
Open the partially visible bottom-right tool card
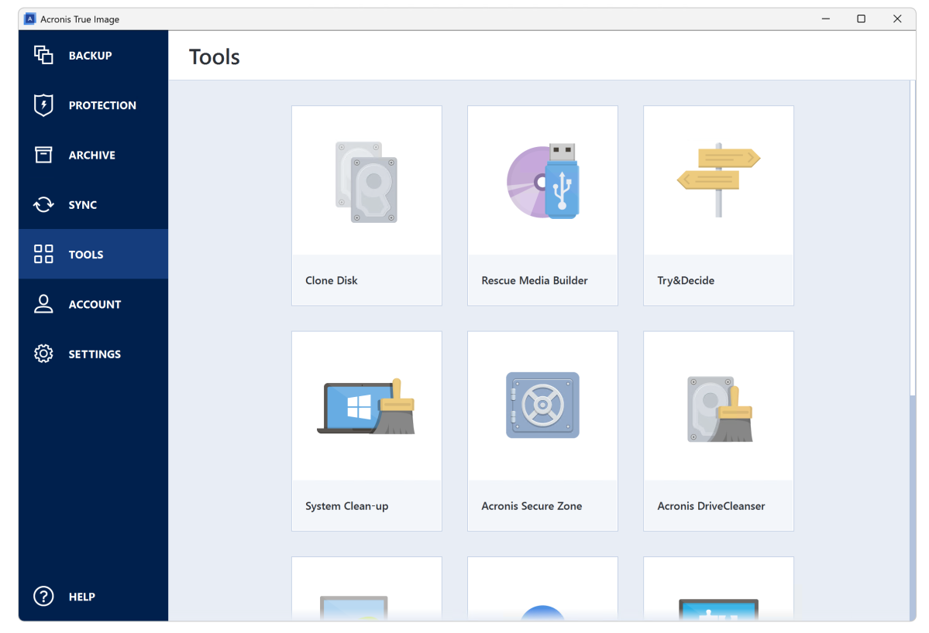[x=719, y=589]
